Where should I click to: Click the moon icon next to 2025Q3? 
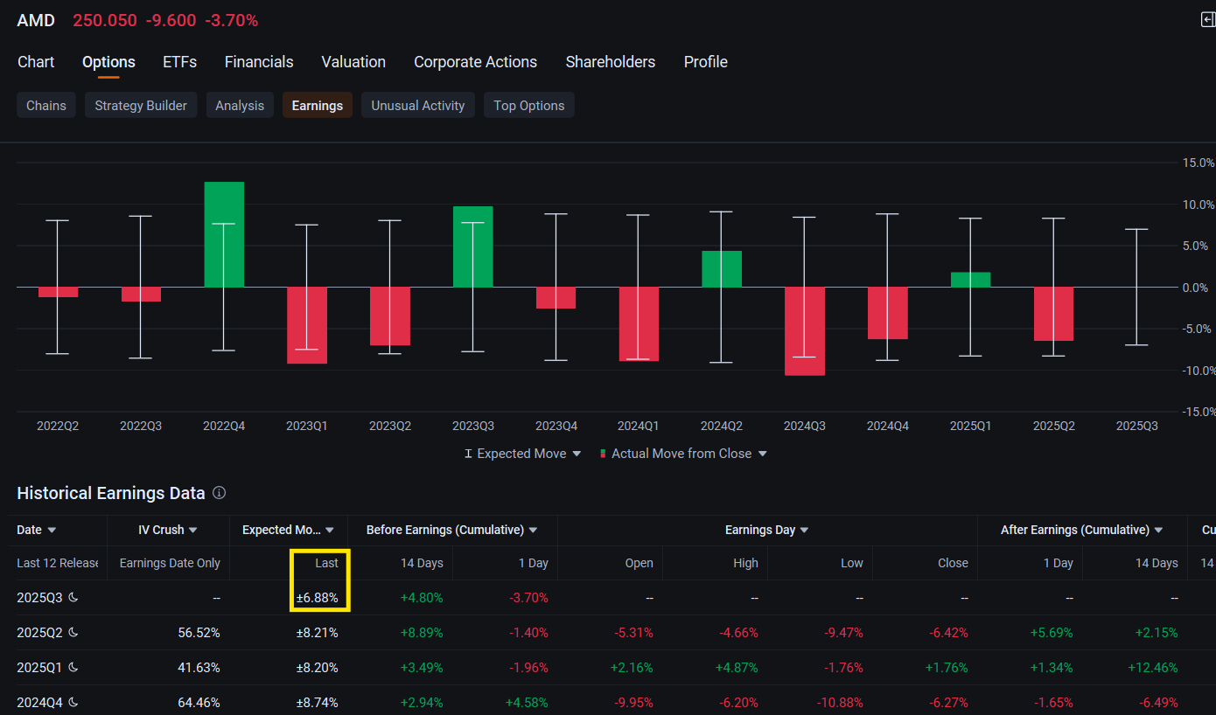tap(73, 598)
